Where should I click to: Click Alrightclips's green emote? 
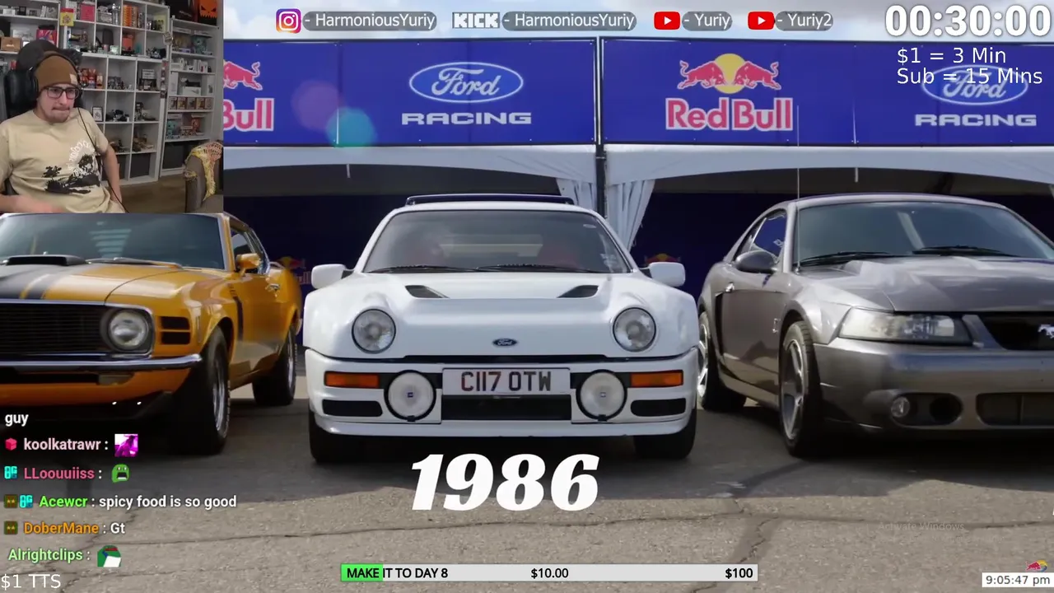(x=109, y=556)
